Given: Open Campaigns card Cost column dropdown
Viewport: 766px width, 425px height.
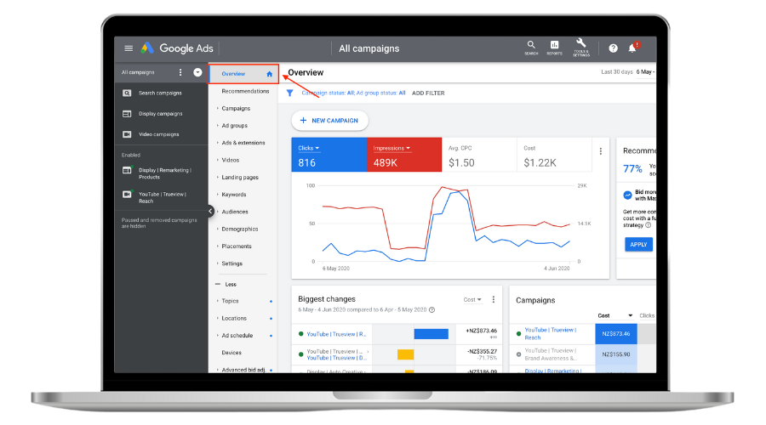Looking at the screenshot, I should 615,315.
